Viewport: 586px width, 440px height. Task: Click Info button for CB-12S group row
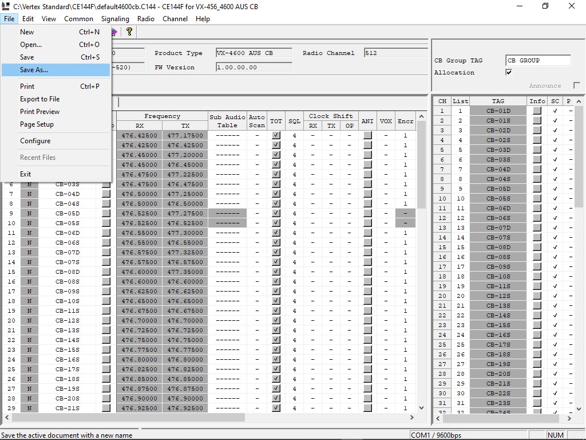[537, 296]
